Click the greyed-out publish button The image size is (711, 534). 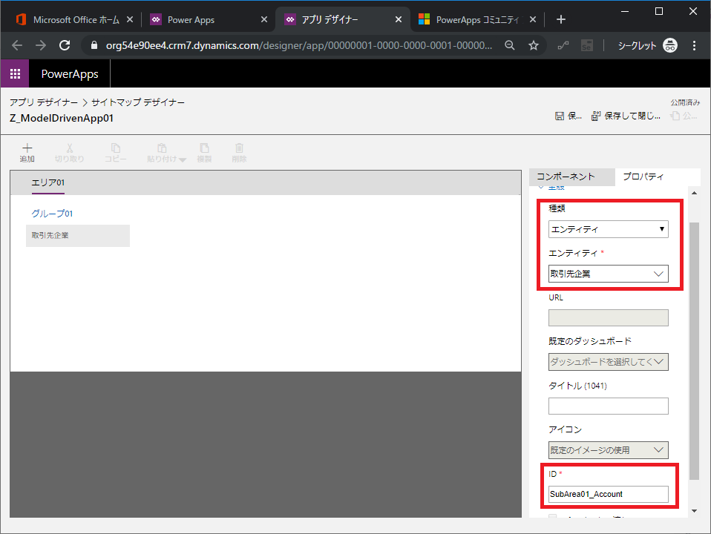click(x=684, y=116)
